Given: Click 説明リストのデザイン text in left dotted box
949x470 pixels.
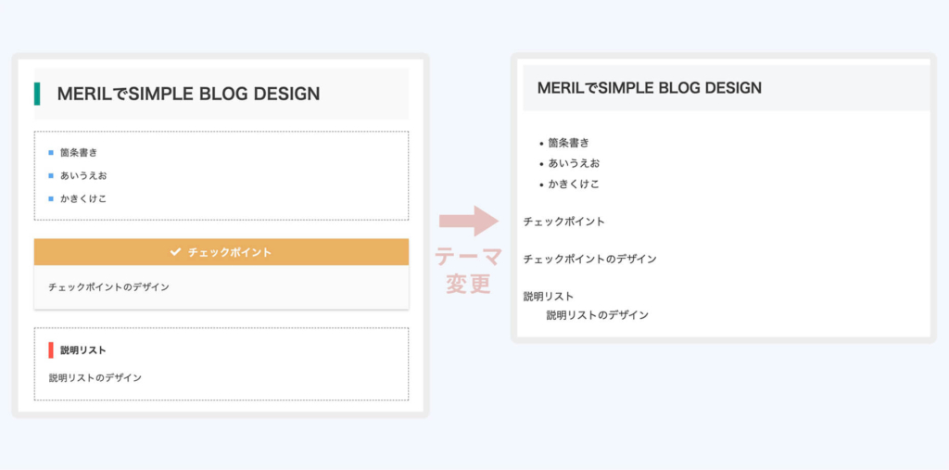Looking at the screenshot, I should [95, 378].
